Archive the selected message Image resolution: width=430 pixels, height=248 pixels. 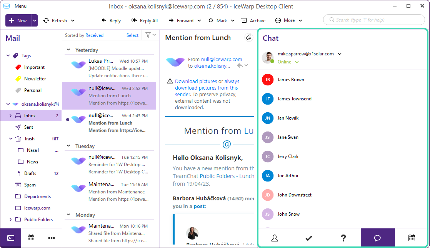click(x=253, y=20)
